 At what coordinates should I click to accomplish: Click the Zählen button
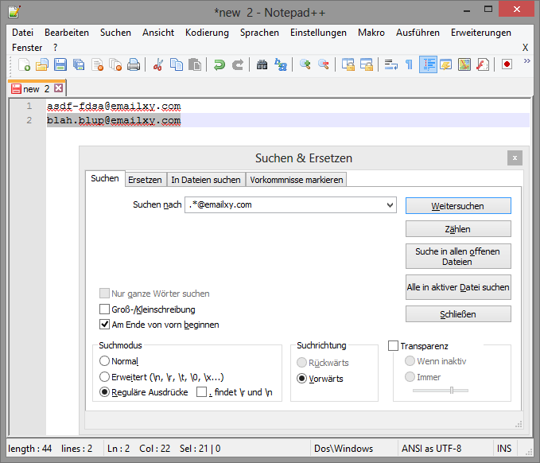(458, 229)
